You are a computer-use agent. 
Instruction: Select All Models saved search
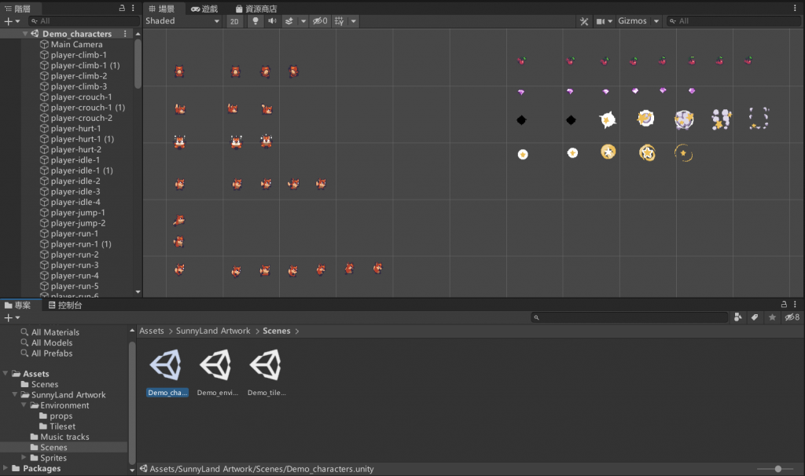51,342
